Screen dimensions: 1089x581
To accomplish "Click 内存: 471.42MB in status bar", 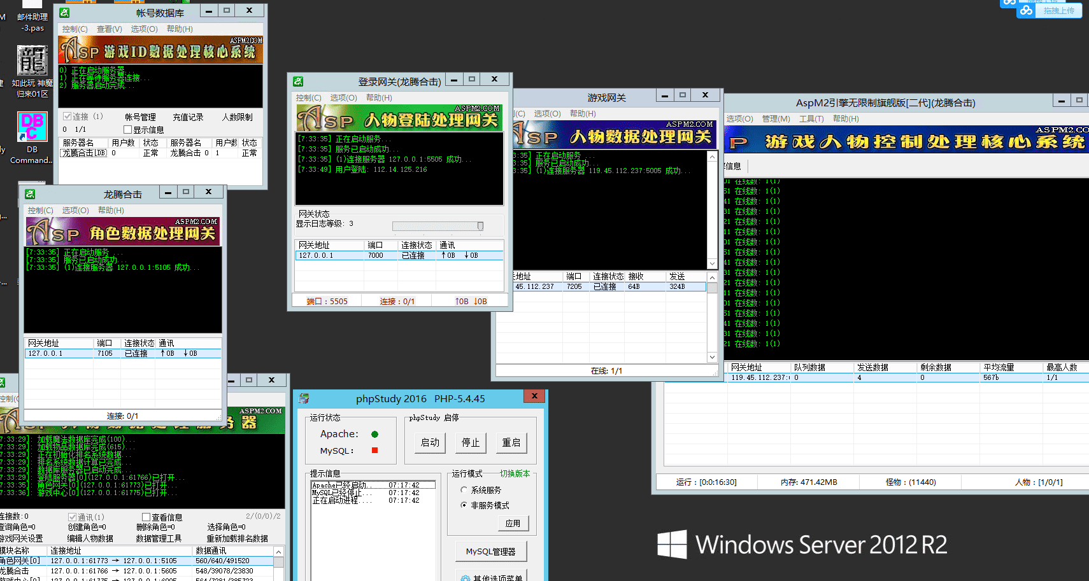I will coord(809,482).
